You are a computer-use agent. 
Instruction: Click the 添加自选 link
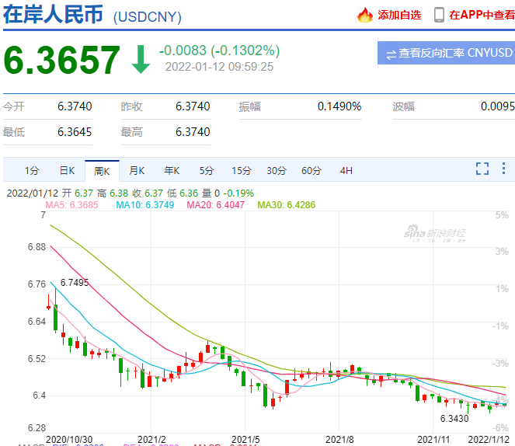399,15
